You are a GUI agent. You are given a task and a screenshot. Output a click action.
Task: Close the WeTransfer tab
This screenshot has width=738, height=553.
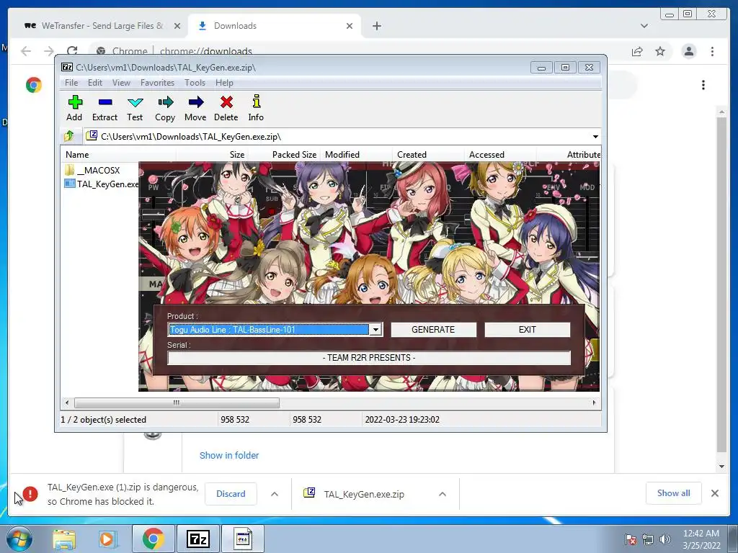point(177,26)
